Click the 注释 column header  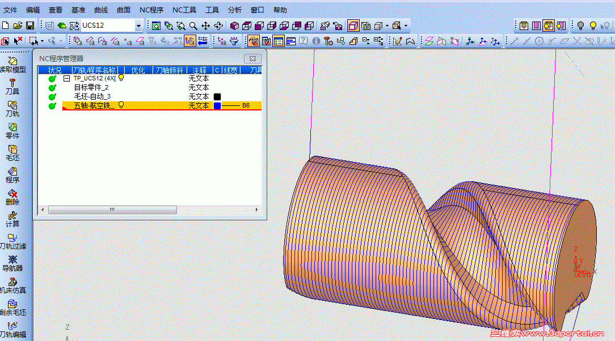pyautogui.click(x=199, y=70)
